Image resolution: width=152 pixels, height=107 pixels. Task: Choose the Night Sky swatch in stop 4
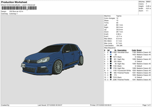point(111,59)
